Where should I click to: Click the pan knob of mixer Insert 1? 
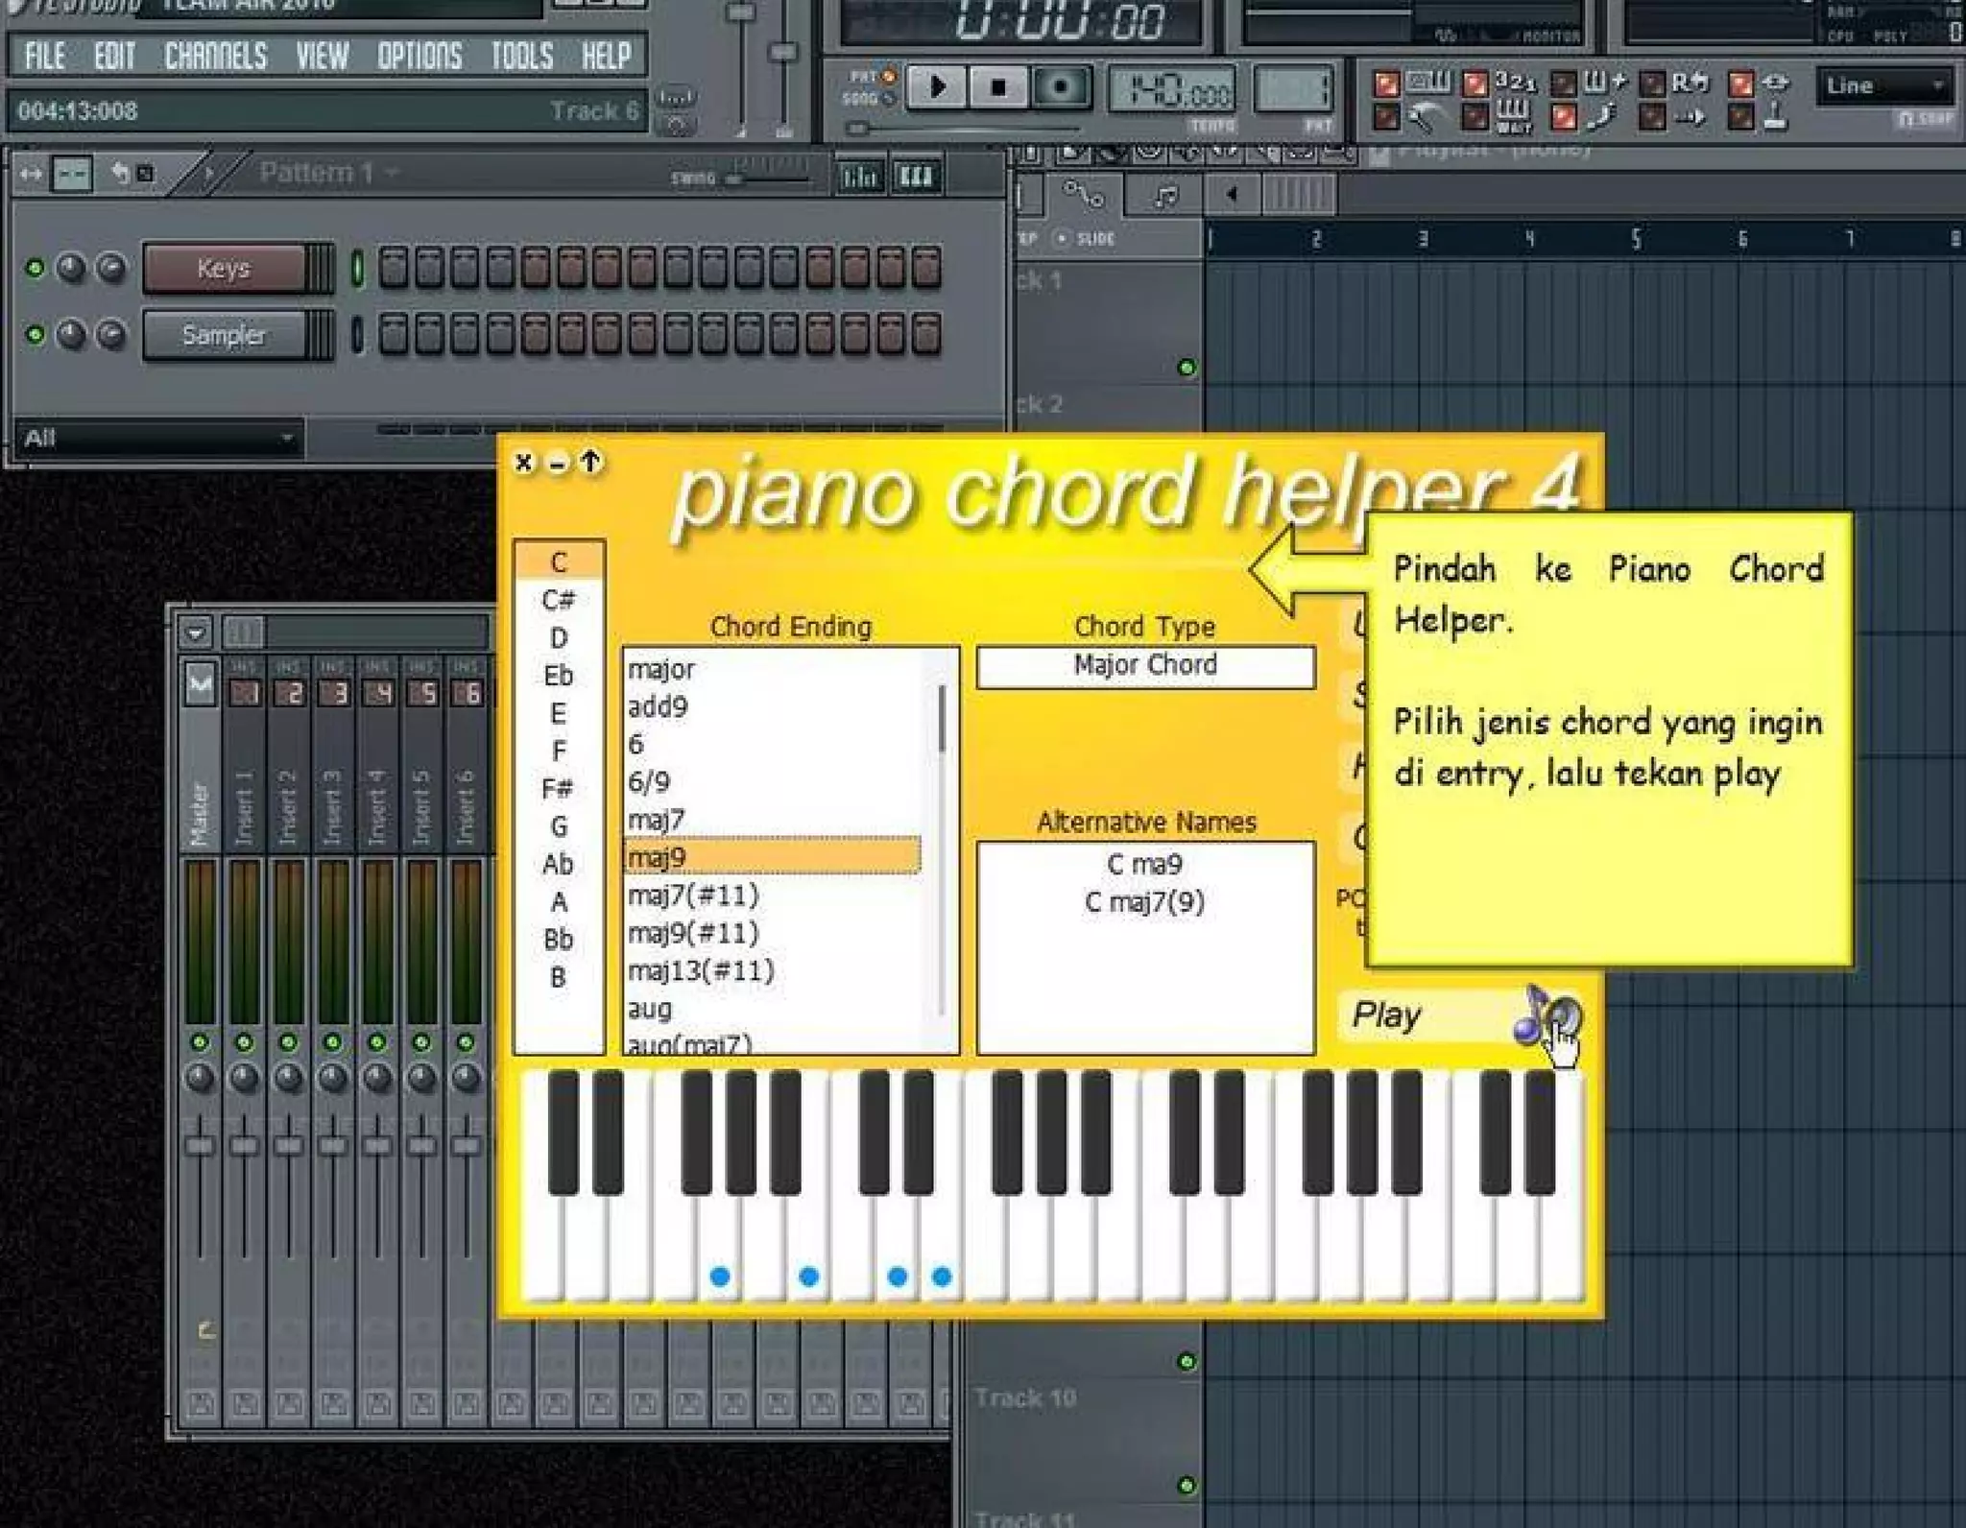(x=244, y=1078)
